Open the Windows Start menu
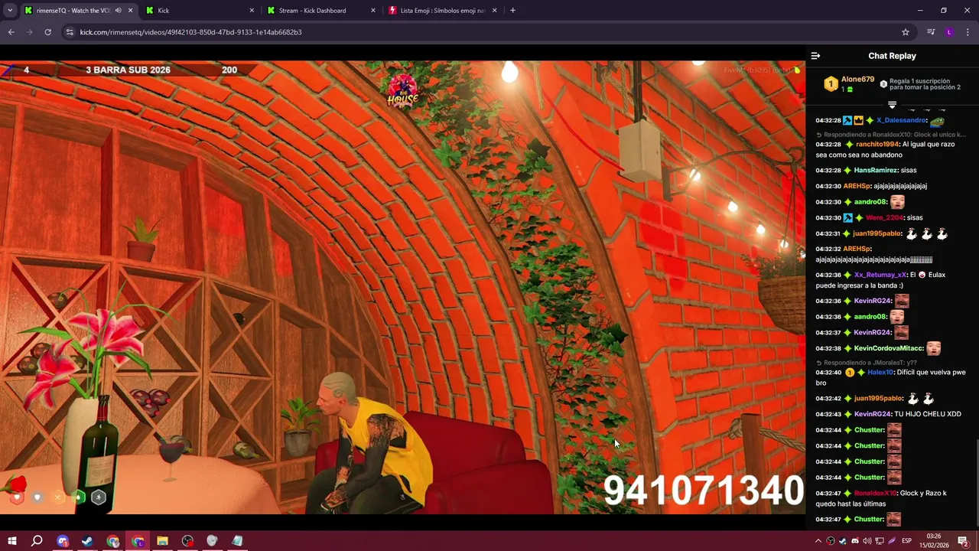 coord(11,541)
